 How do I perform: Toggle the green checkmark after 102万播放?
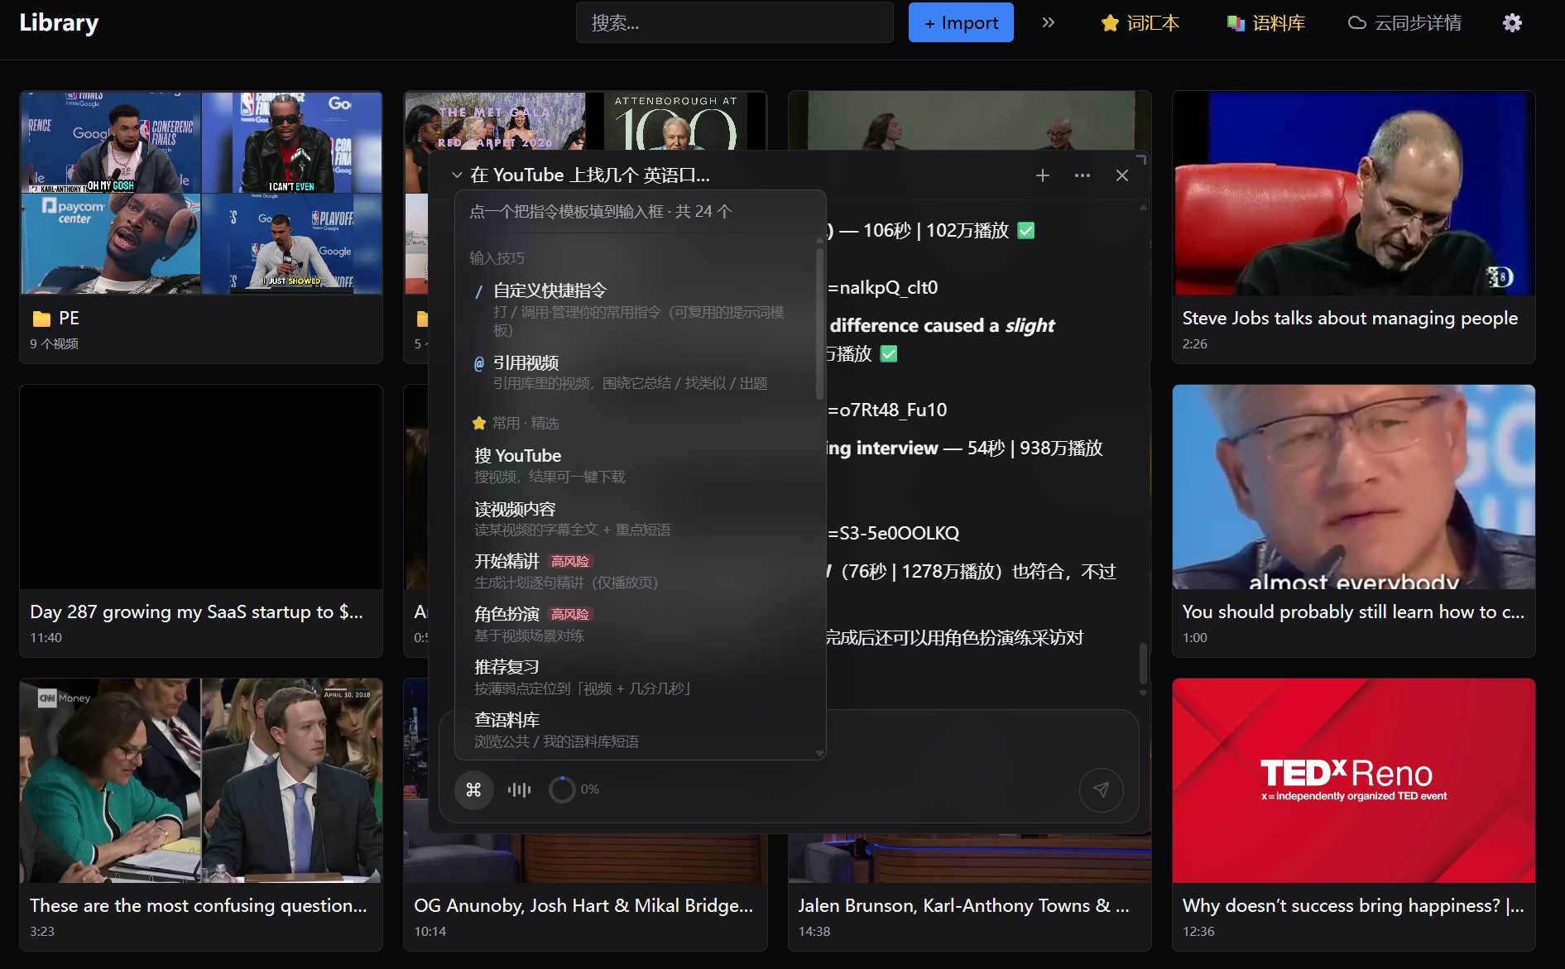[1025, 231]
